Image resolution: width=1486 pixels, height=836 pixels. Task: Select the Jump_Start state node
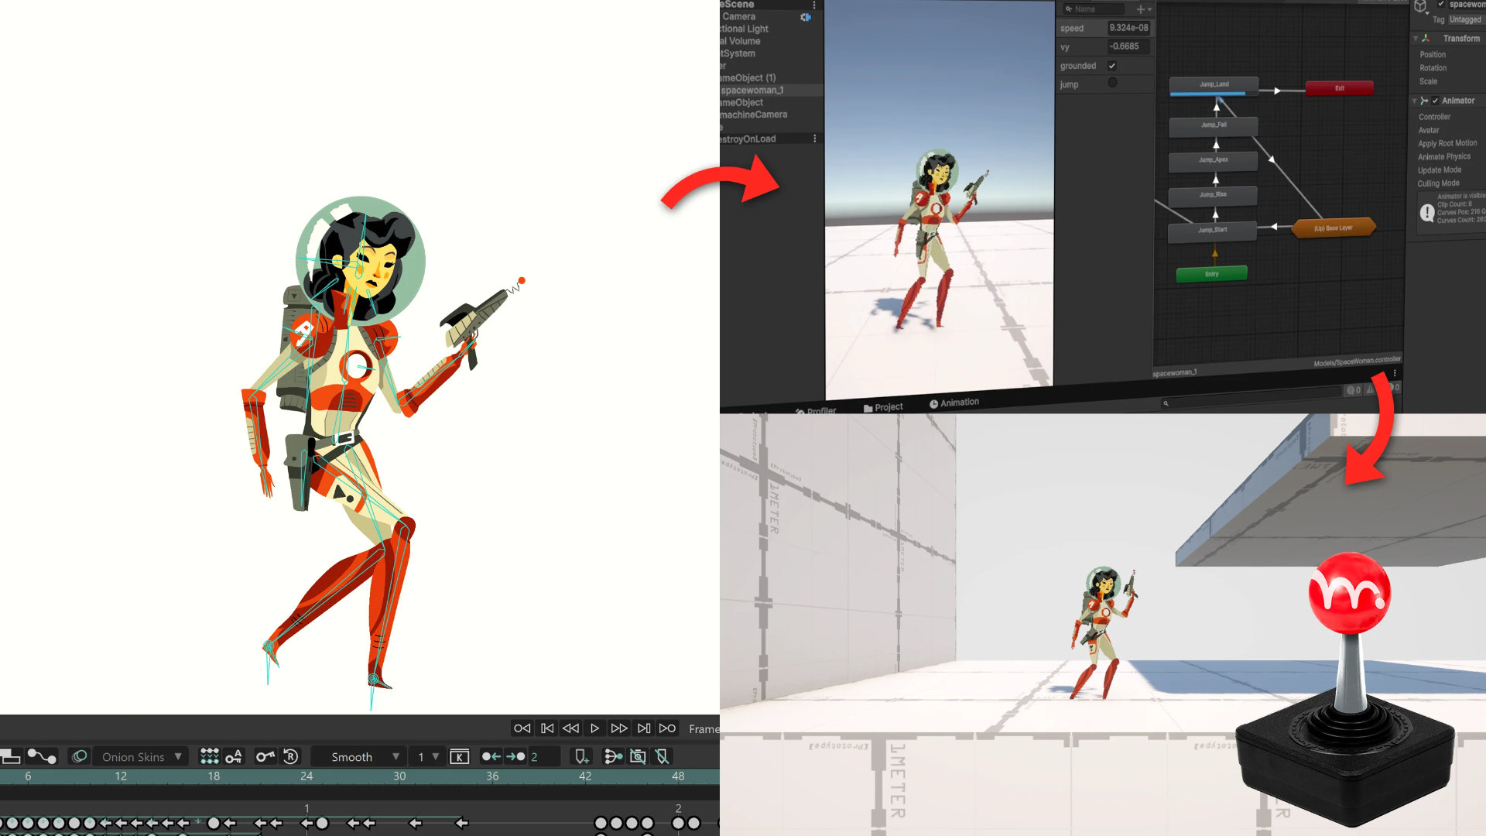pyautogui.click(x=1212, y=231)
